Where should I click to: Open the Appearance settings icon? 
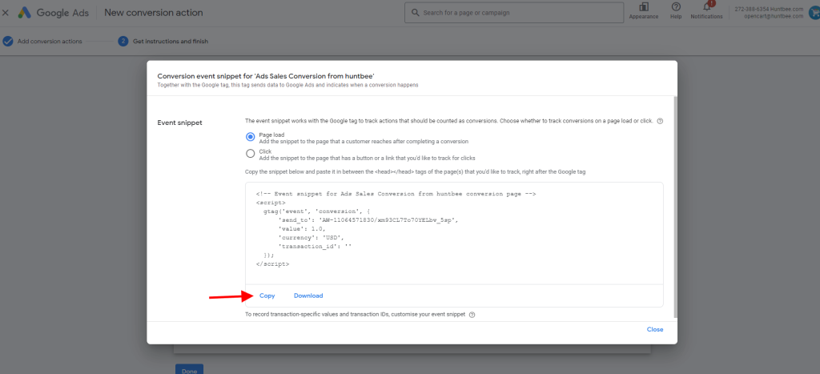pos(644,6)
